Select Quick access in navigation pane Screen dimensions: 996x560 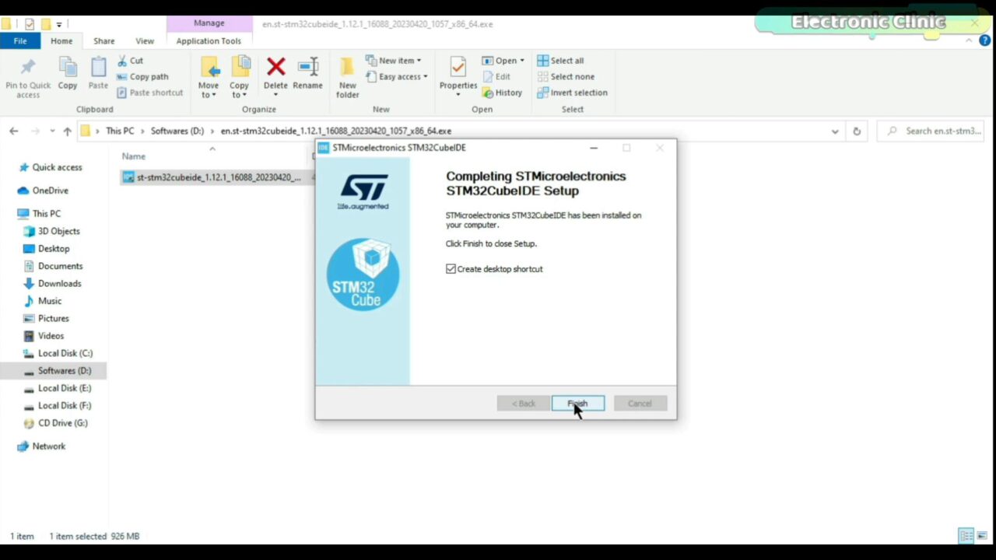57,167
